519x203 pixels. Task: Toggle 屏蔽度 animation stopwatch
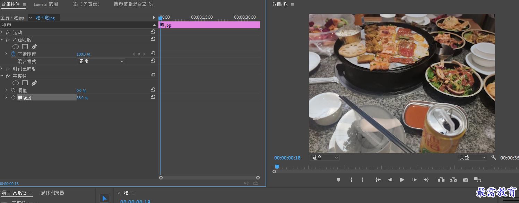[x=14, y=98]
